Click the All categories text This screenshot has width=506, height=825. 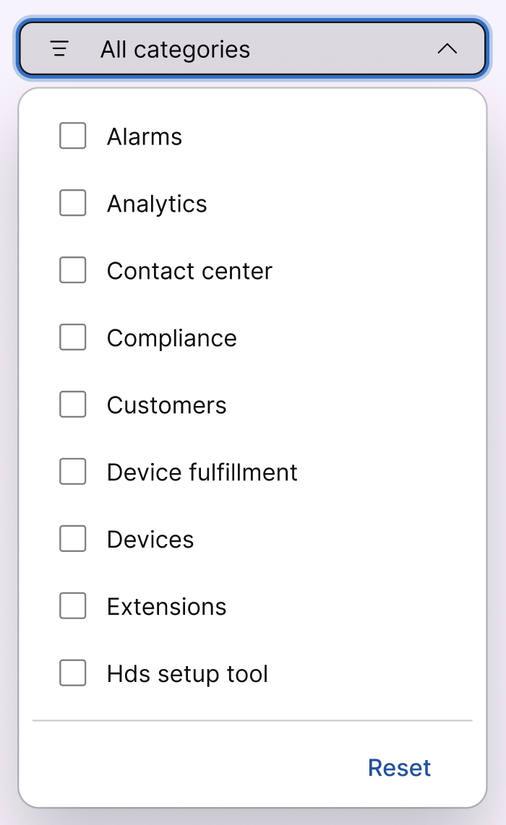tap(175, 49)
